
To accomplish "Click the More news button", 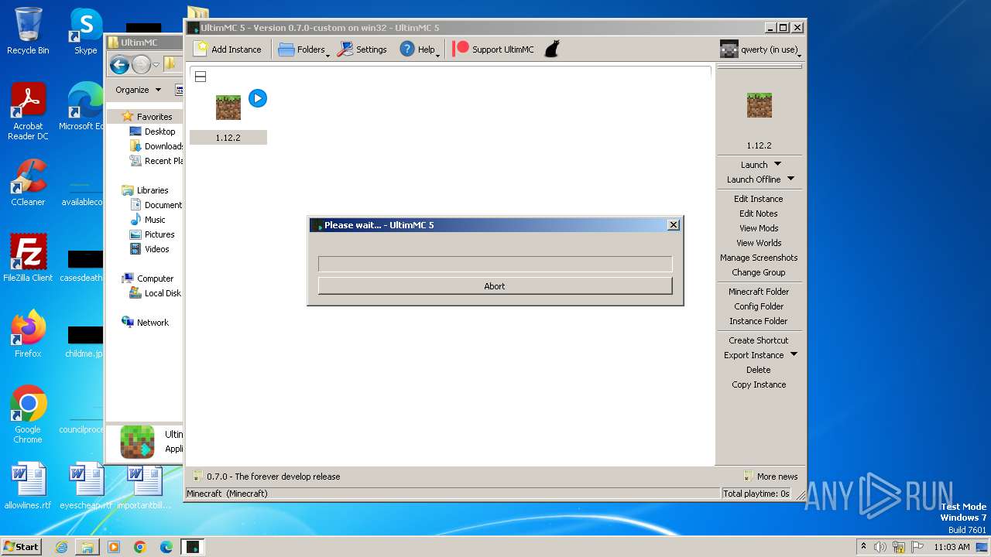I will click(x=770, y=477).
